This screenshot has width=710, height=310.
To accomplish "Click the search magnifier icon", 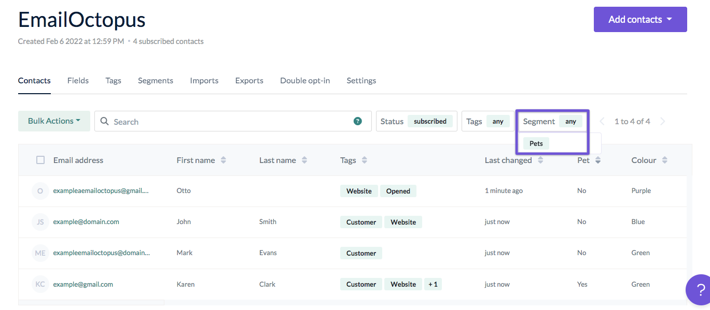I will click(x=105, y=121).
